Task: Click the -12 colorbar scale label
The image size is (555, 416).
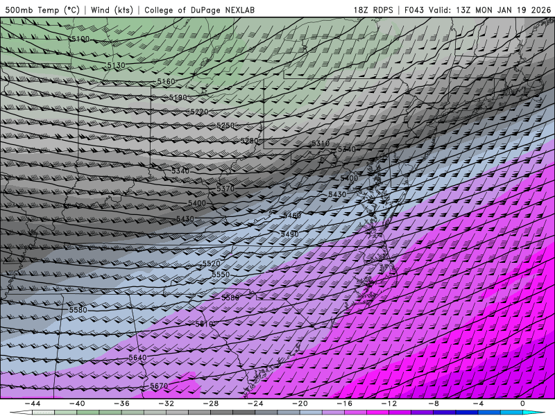Action: (x=389, y=404)
